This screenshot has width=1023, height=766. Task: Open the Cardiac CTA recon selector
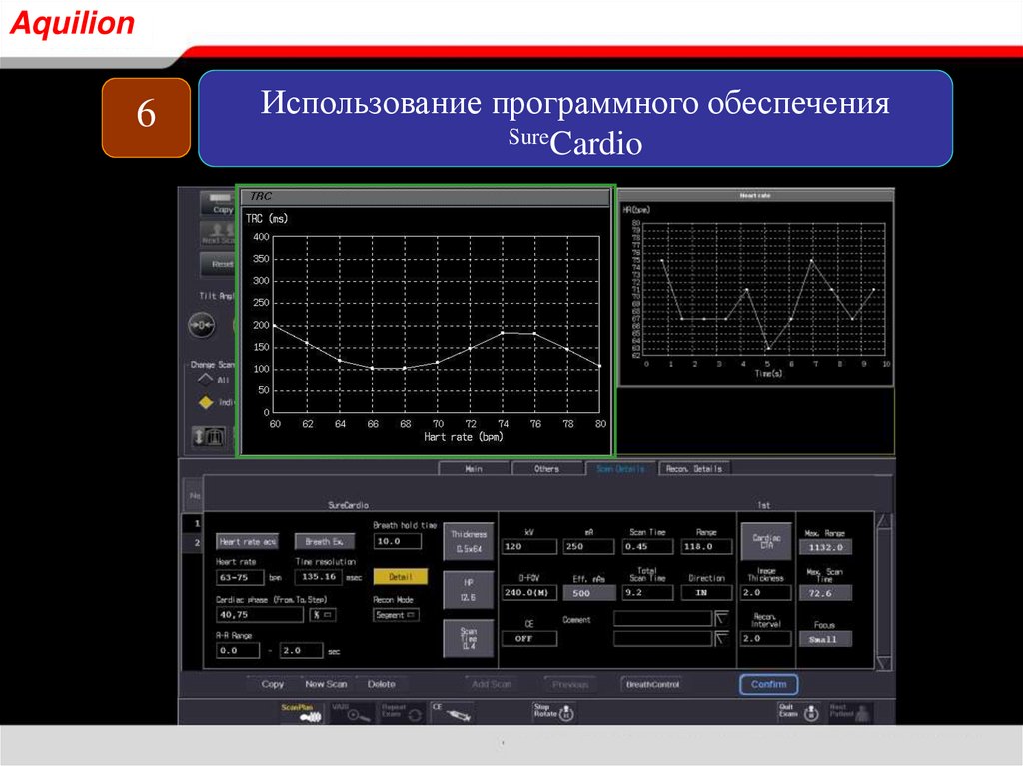click(x=766, y=541)
